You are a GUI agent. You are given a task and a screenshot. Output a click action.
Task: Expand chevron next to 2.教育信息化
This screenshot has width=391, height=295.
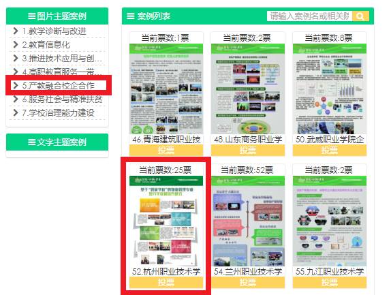click(x=16, y=44)
